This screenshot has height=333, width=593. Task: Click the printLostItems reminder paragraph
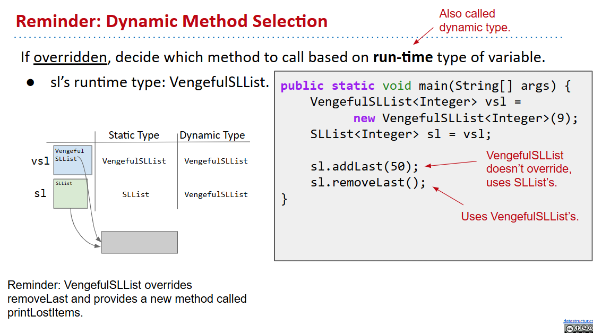pos(127,298)
